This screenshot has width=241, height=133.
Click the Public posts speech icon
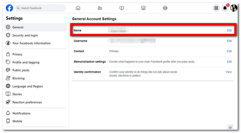(x=8, y=70)
